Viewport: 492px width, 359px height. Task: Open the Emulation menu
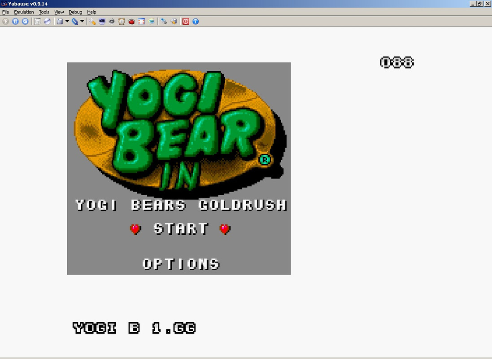pyautogui.click(x=24, y=12)
